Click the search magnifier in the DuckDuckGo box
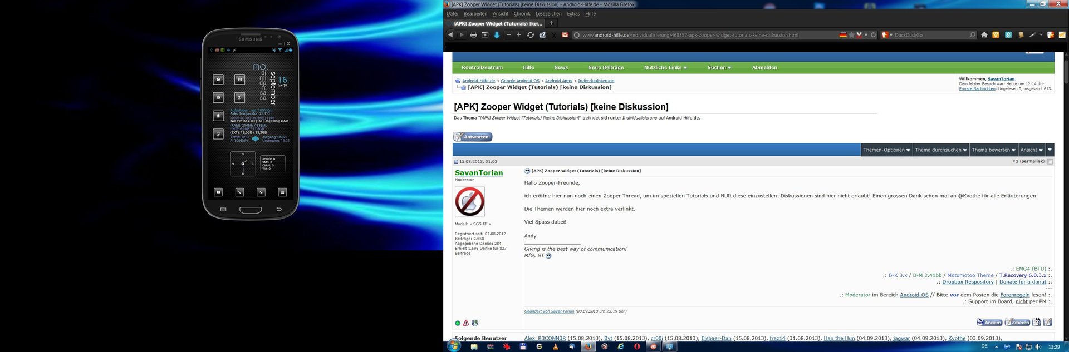The image size is (1069, 352). pyautogui.click(x=972, y=34)
